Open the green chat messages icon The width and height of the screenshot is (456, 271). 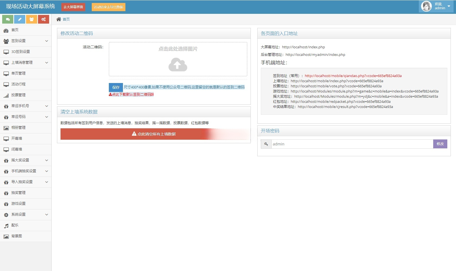click(7, 19)
